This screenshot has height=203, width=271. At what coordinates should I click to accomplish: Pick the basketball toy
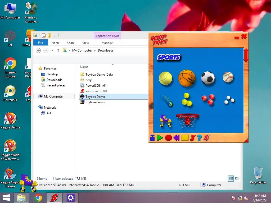(x=187, y=78)
